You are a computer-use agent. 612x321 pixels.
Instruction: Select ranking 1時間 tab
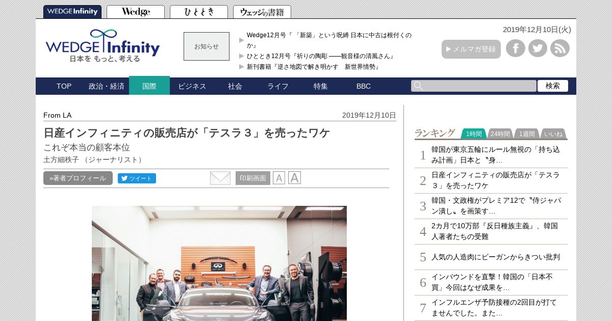pyautogui.click(x=474, y=133)
